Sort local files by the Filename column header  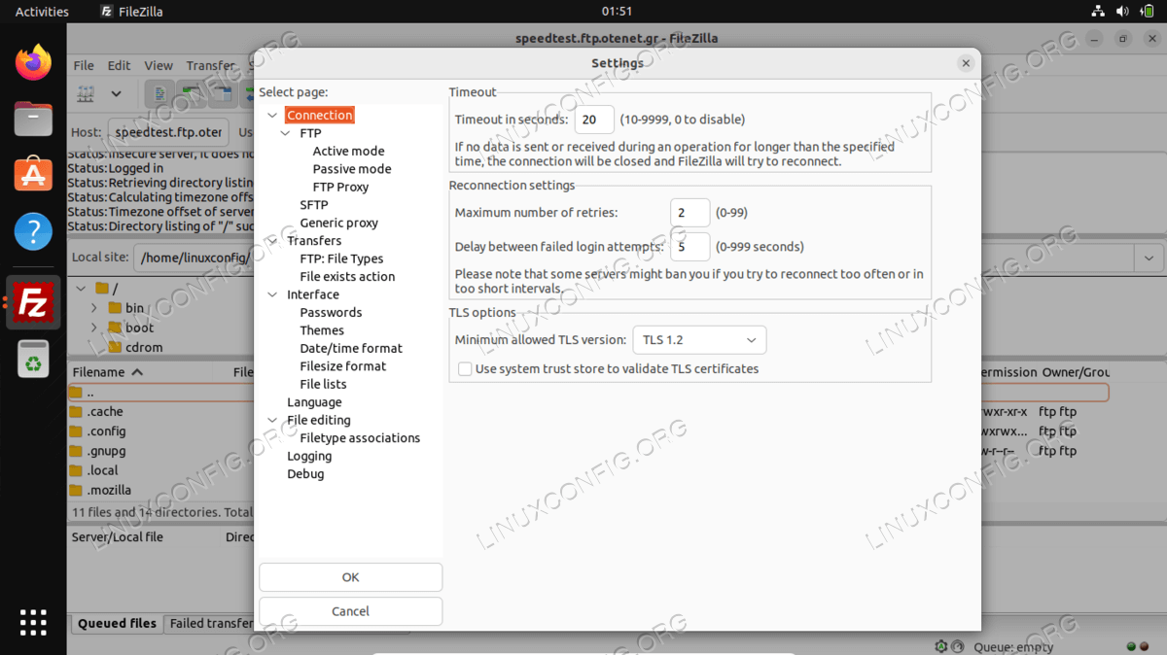click(108, 372)
